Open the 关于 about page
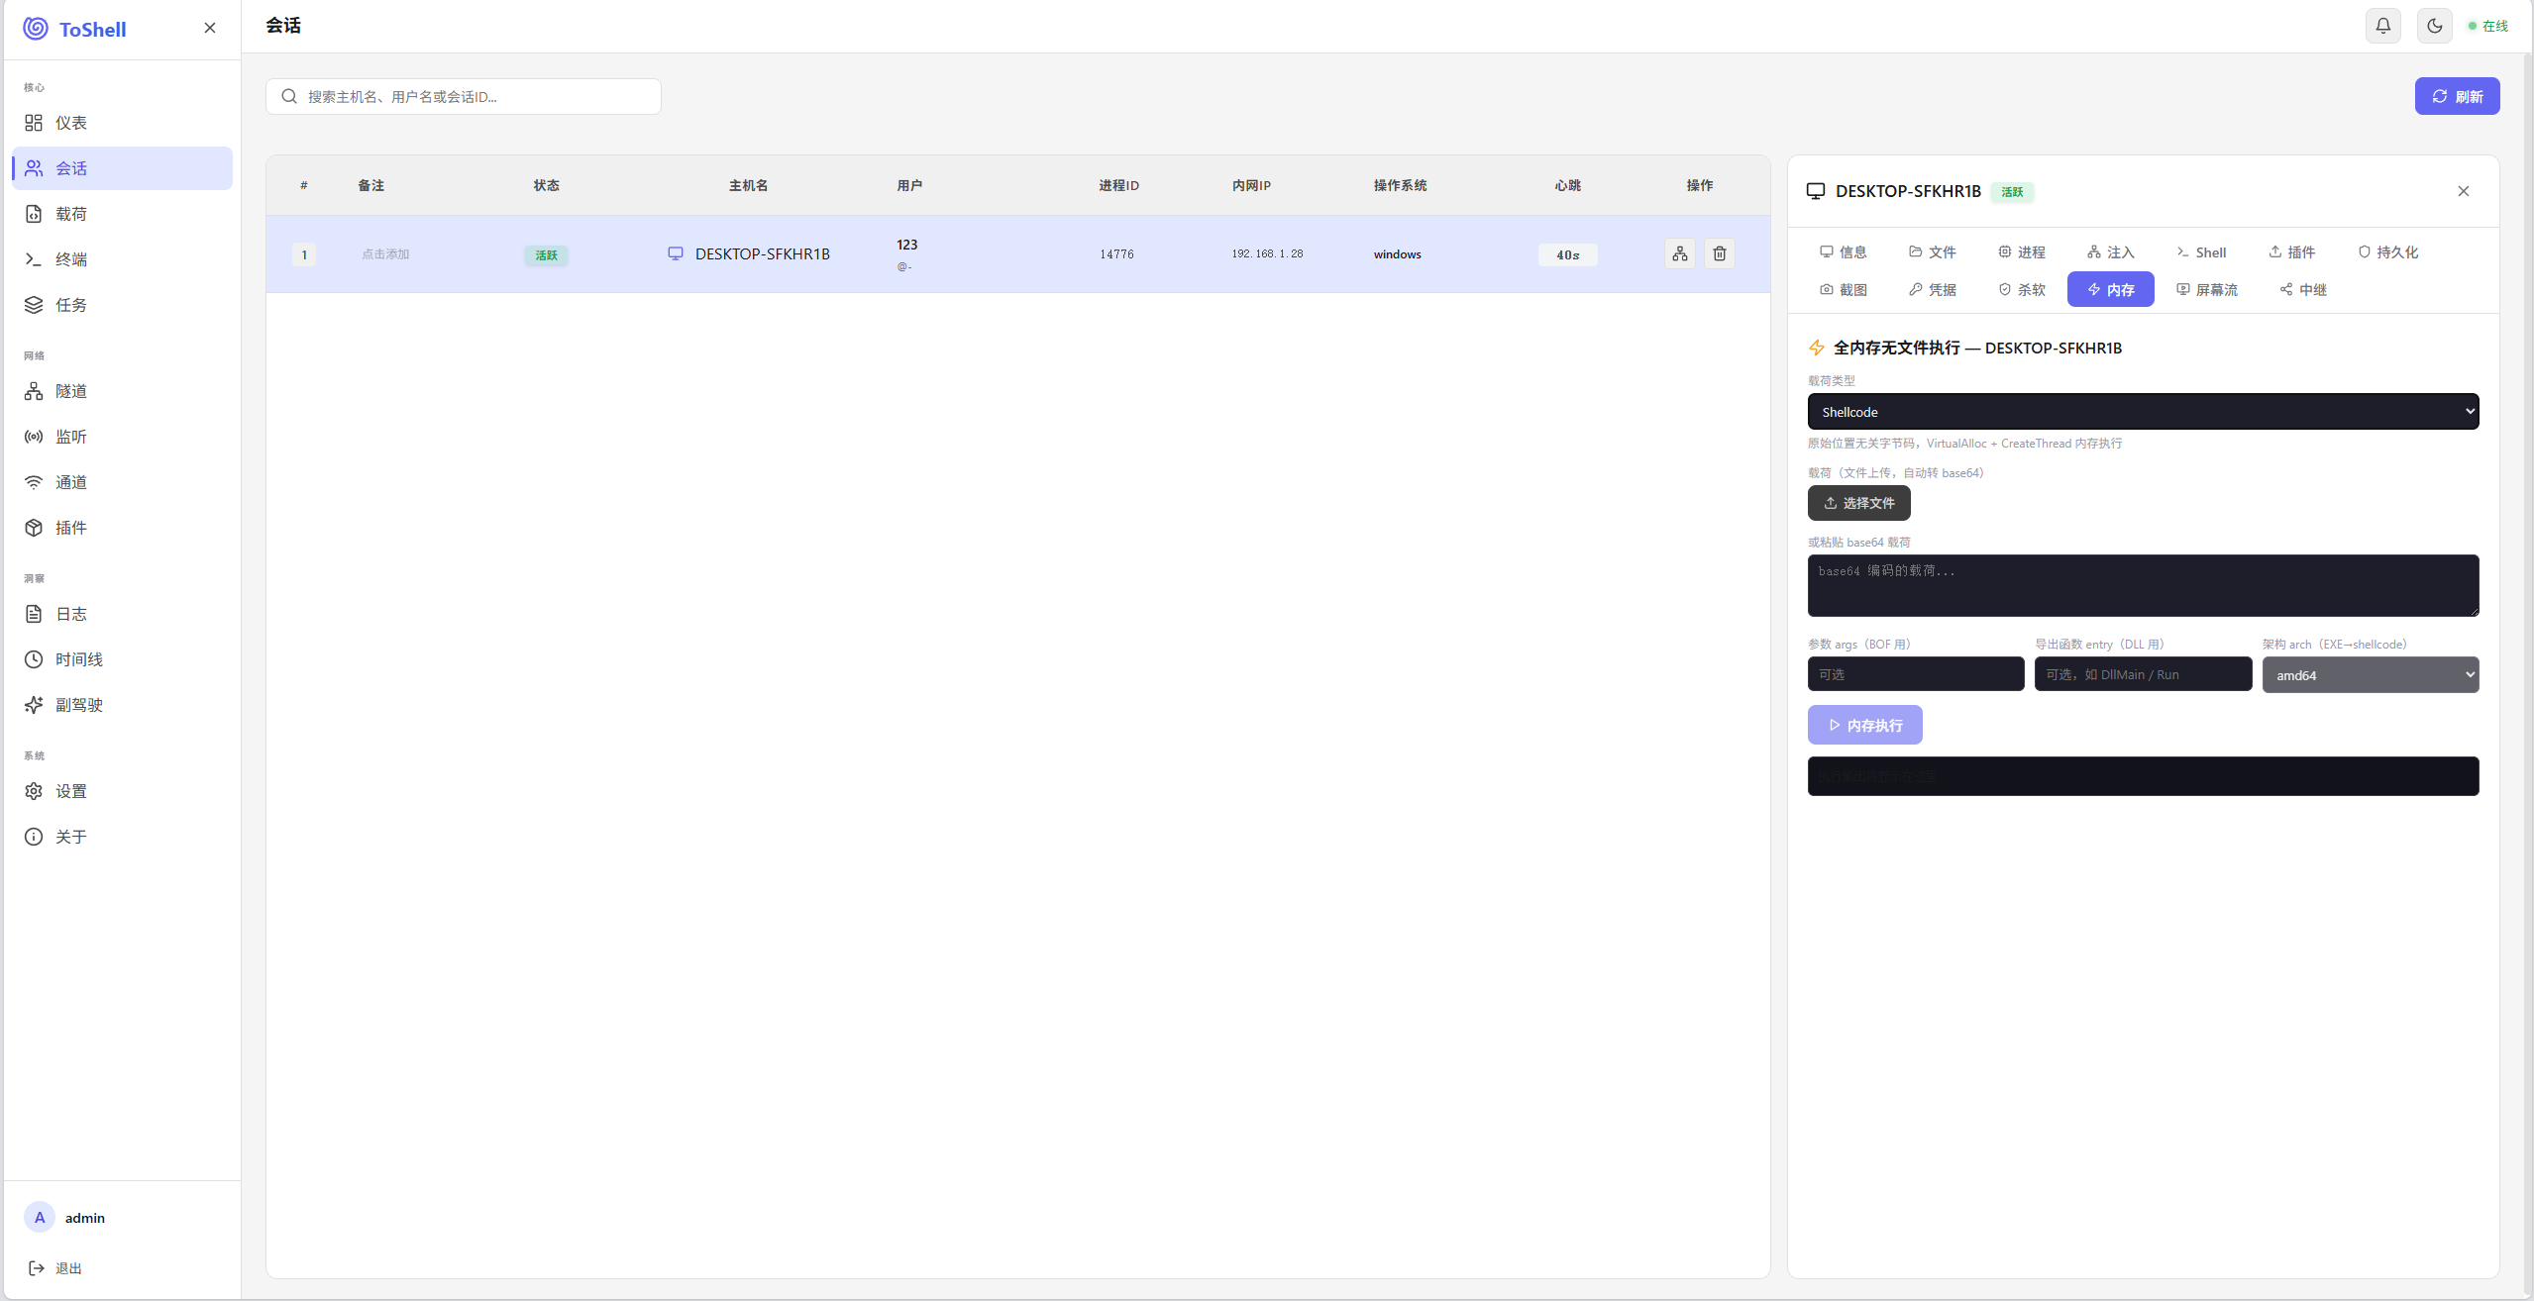Screen dimensions: 2534x1301 click(x=122, y=837)
